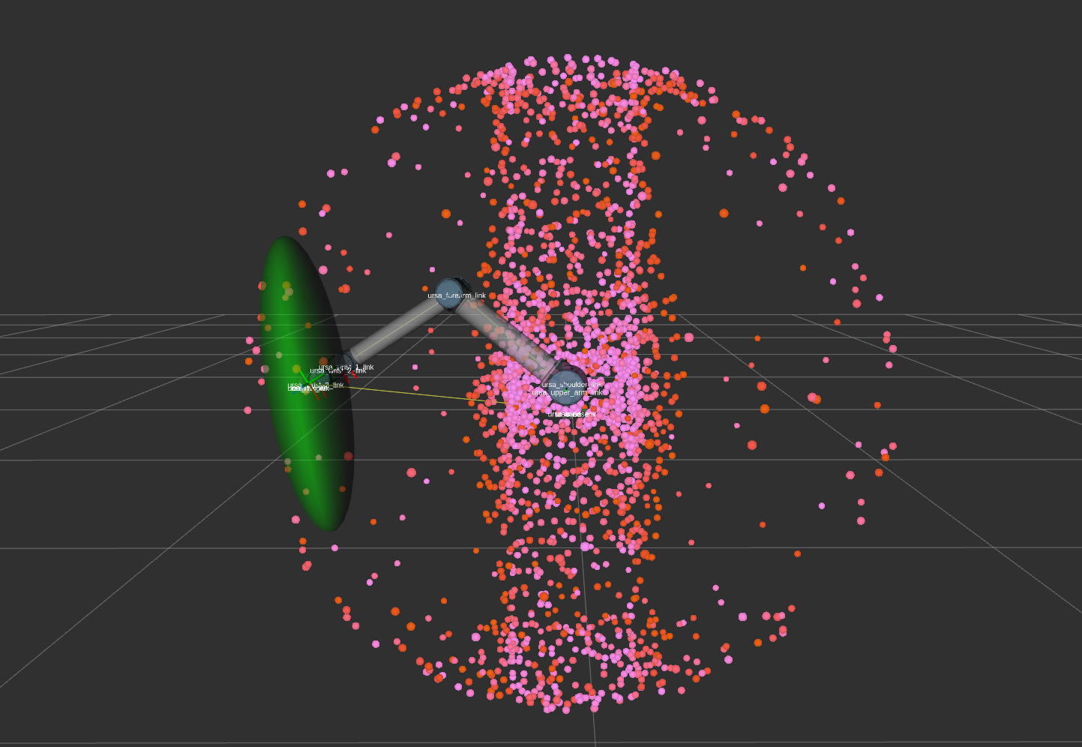This screenshot has width=1082, height=747.
Task: Click the elbow joint of the robot arm
Action: point(450,292)
